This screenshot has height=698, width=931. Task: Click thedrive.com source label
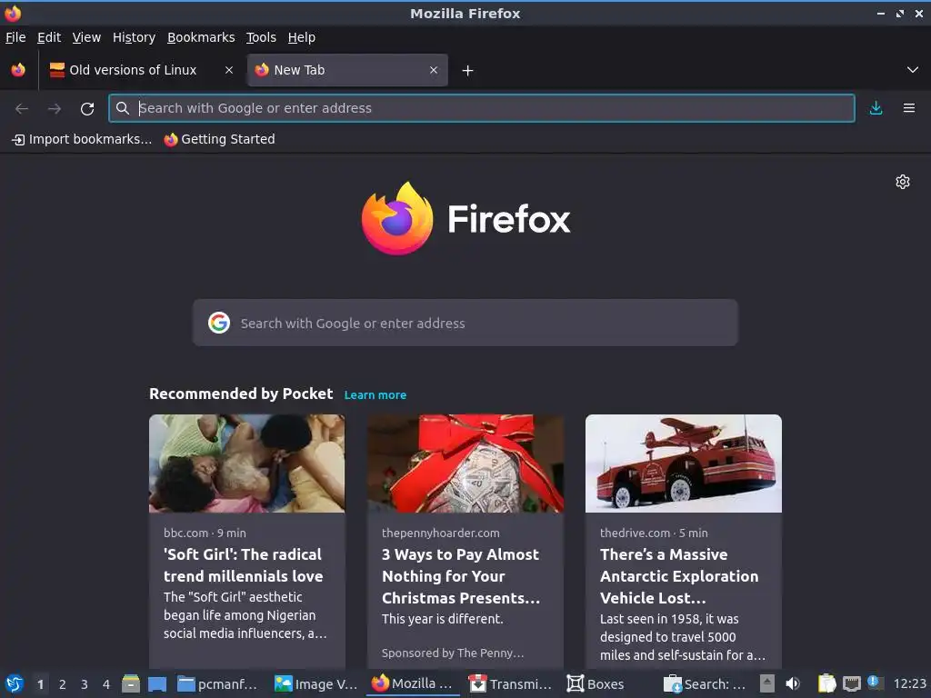coord(635,533)
